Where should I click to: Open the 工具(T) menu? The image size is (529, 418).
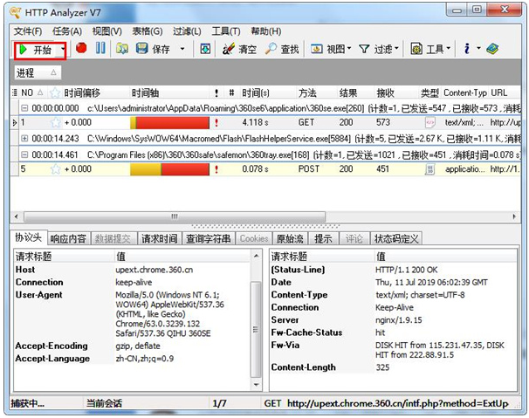click(x=226, y=31)
